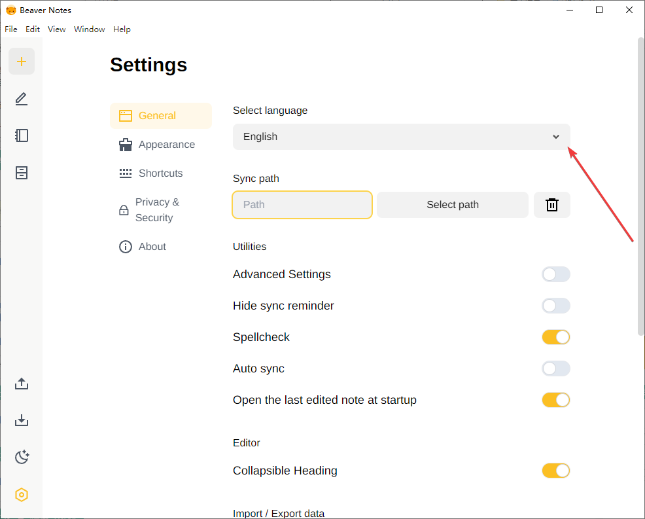Go to the Shortcuts settings tab
645x519 pixels.
pyautogui.click(x=160, y=173)
